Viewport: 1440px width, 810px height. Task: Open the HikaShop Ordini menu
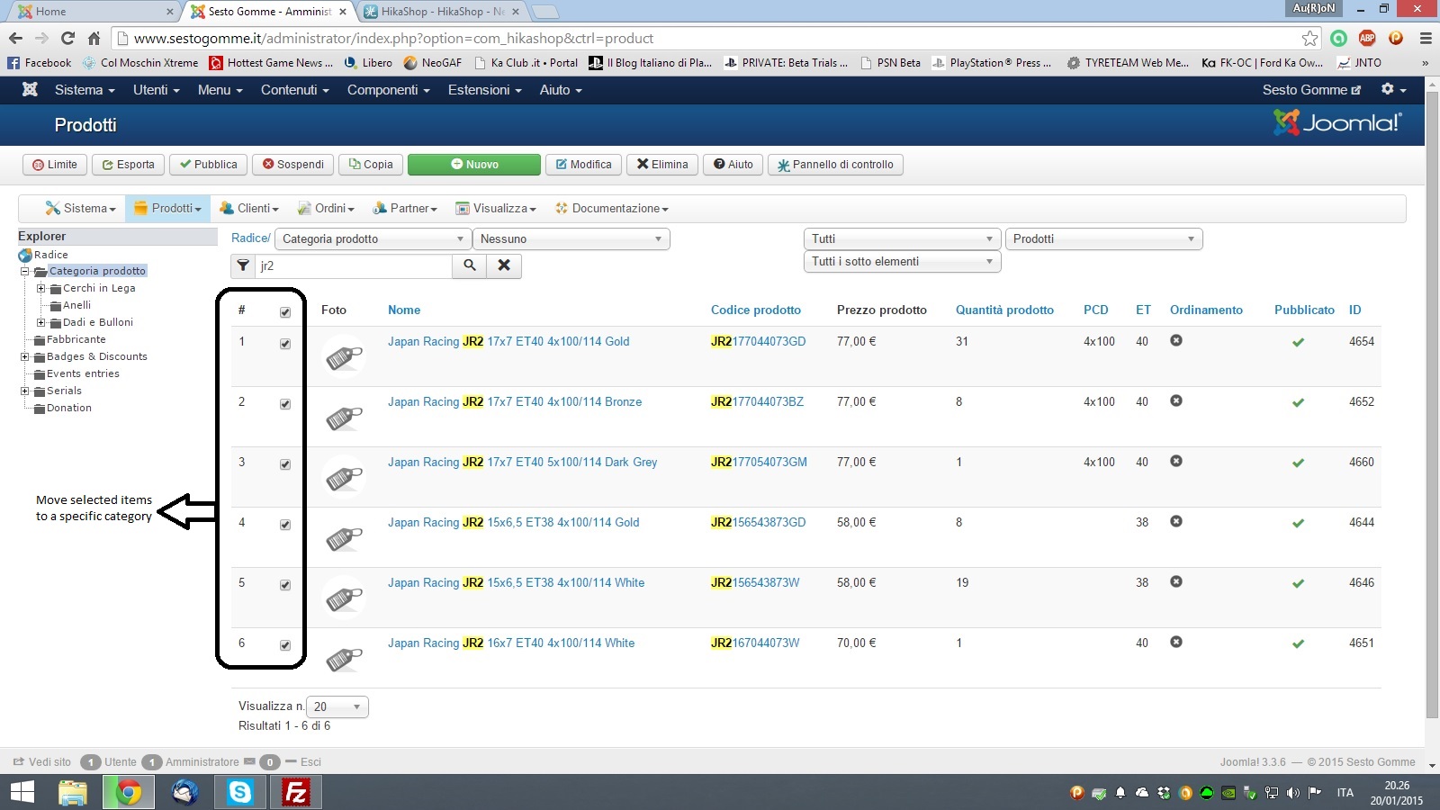pyautogui.click(x=326, y=208)
